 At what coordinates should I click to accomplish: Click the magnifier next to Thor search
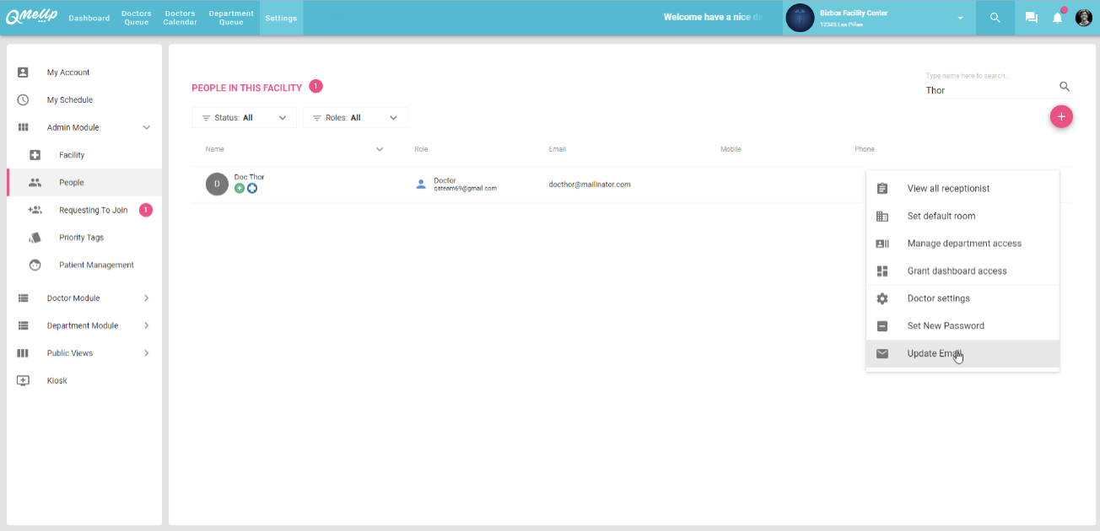tap(1065, 87)
